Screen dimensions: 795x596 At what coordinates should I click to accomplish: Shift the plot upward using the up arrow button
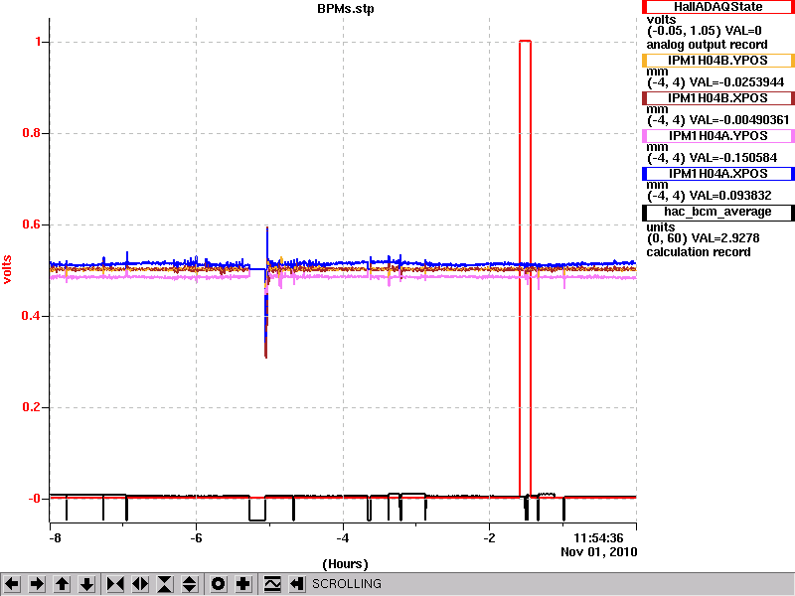point(62,584)
